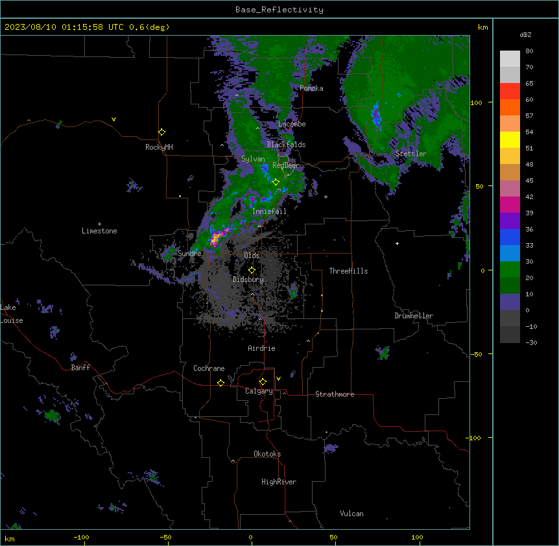Click the yellow diamond marker below RedDeer
The height and width of the screenshot is (546, 559).
coord(276,182)
